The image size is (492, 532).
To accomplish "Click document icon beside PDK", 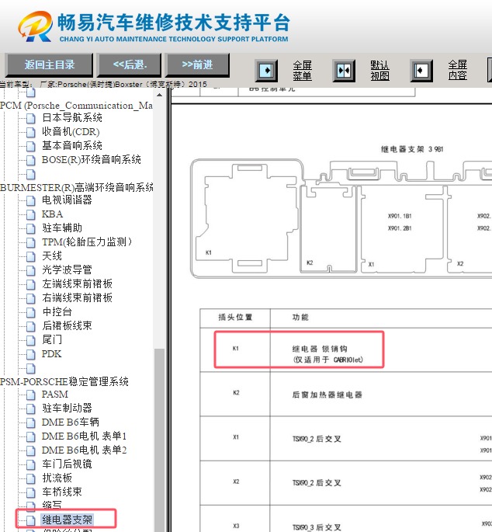I will coord(31,355).
